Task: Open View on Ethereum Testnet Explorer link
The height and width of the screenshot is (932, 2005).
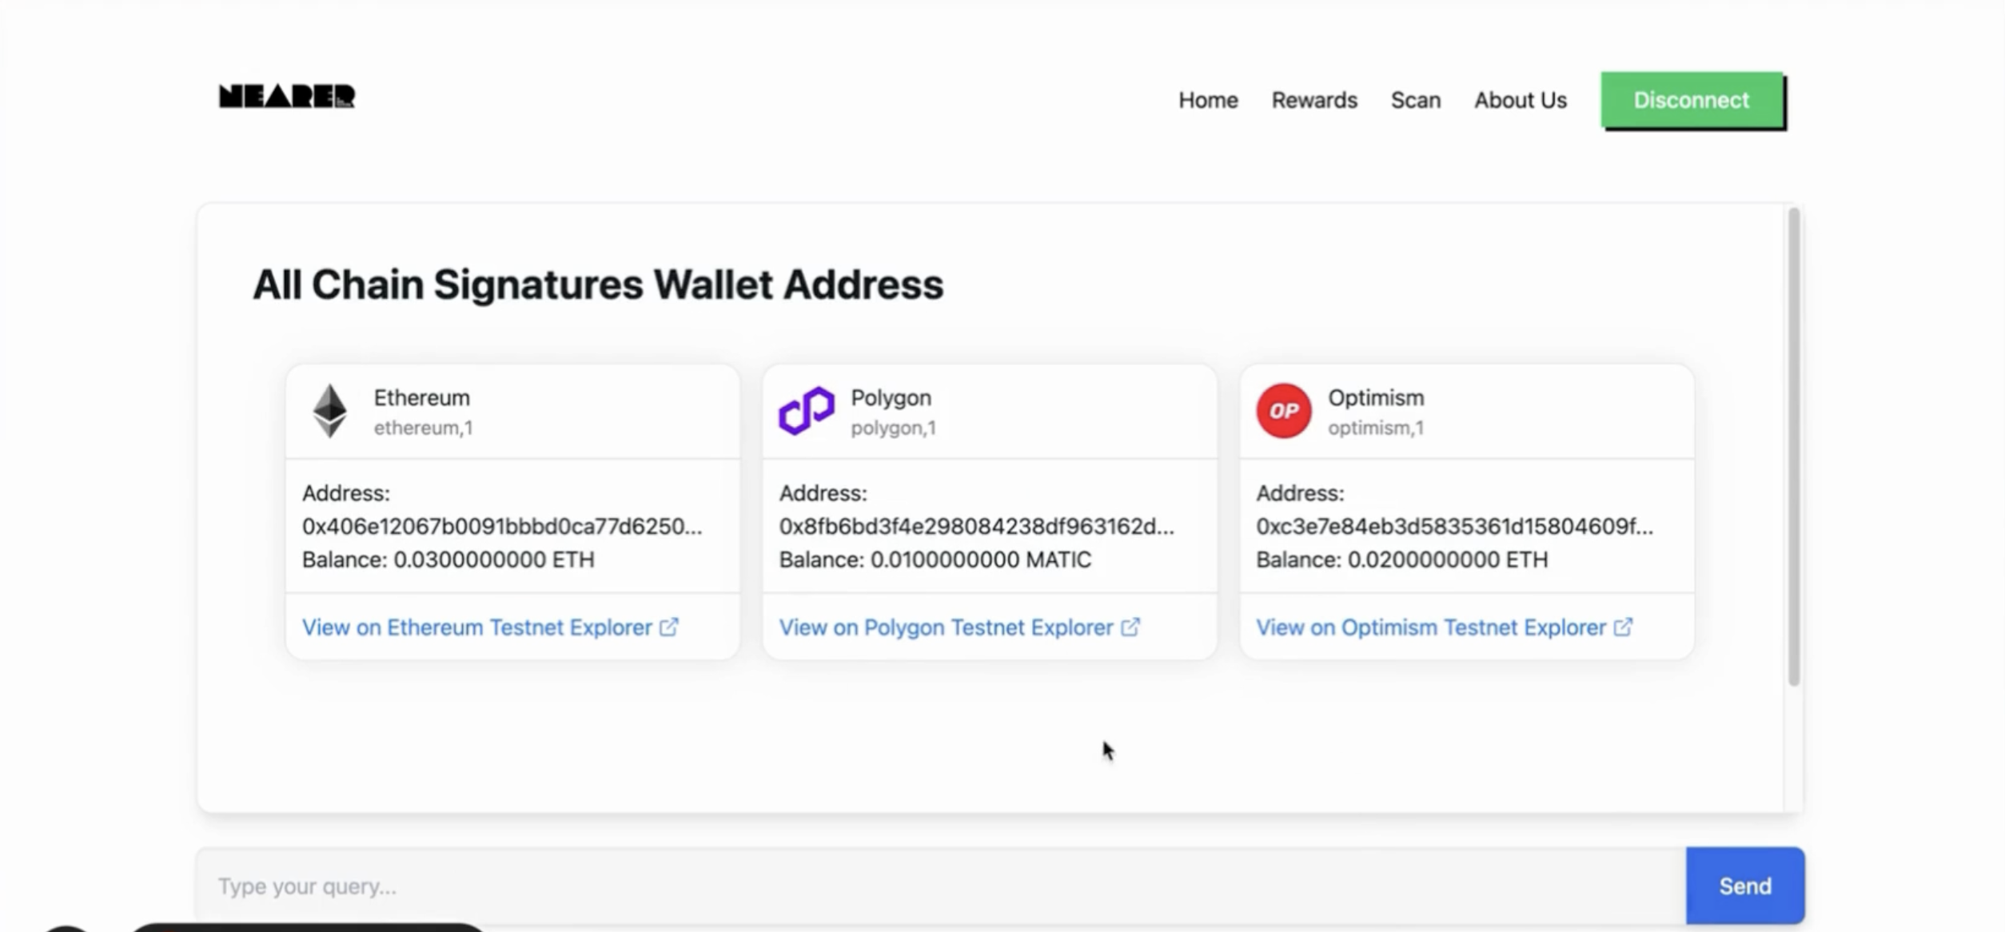Action: pyautogui.click(x=476, y=627)
